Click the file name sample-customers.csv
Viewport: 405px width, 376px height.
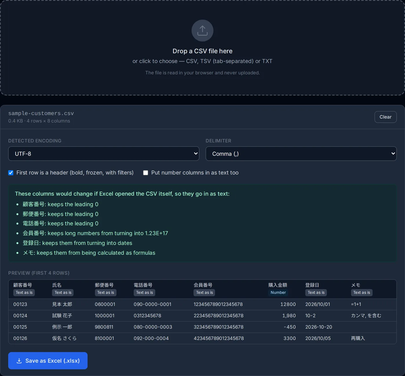pyautogui.click(x=41, y=113)
